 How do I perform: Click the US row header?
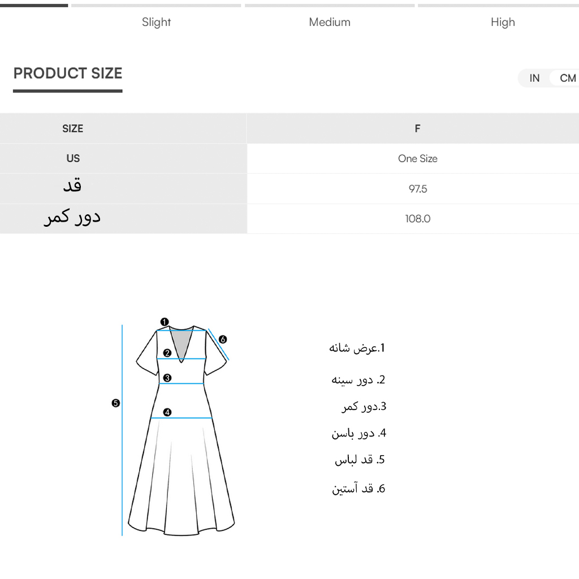[73, 158]
